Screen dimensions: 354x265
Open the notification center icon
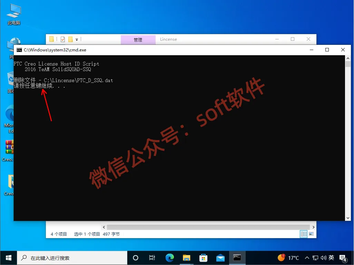click(343, 258)
